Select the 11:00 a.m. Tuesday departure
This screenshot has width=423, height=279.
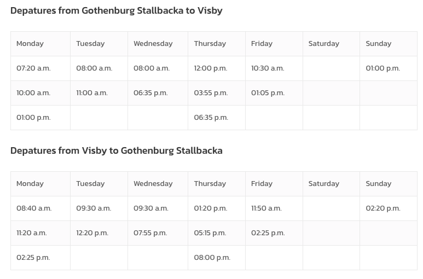point(92,93)
